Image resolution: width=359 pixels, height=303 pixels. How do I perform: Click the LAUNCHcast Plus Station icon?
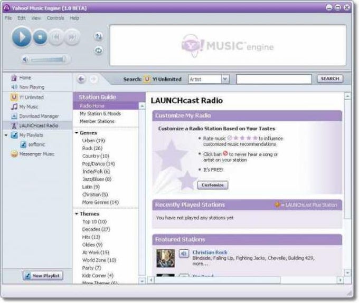[277, 205]
